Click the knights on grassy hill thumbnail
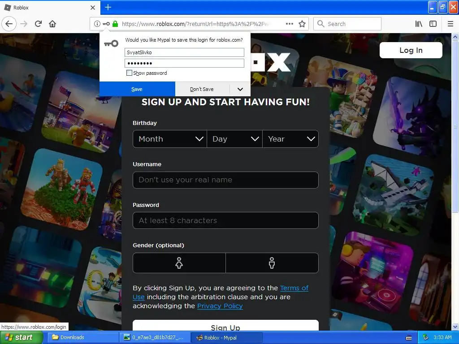459x344 pixels. click(62, 189)
